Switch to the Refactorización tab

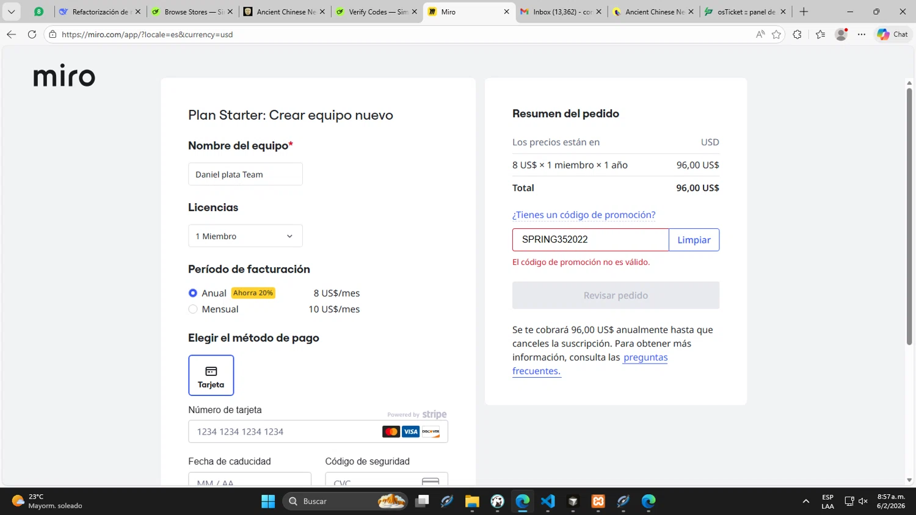(100, 12)
